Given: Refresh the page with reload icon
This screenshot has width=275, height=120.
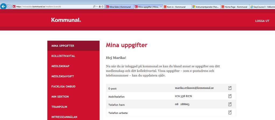Looking at the screenshot, I should 102,7.
